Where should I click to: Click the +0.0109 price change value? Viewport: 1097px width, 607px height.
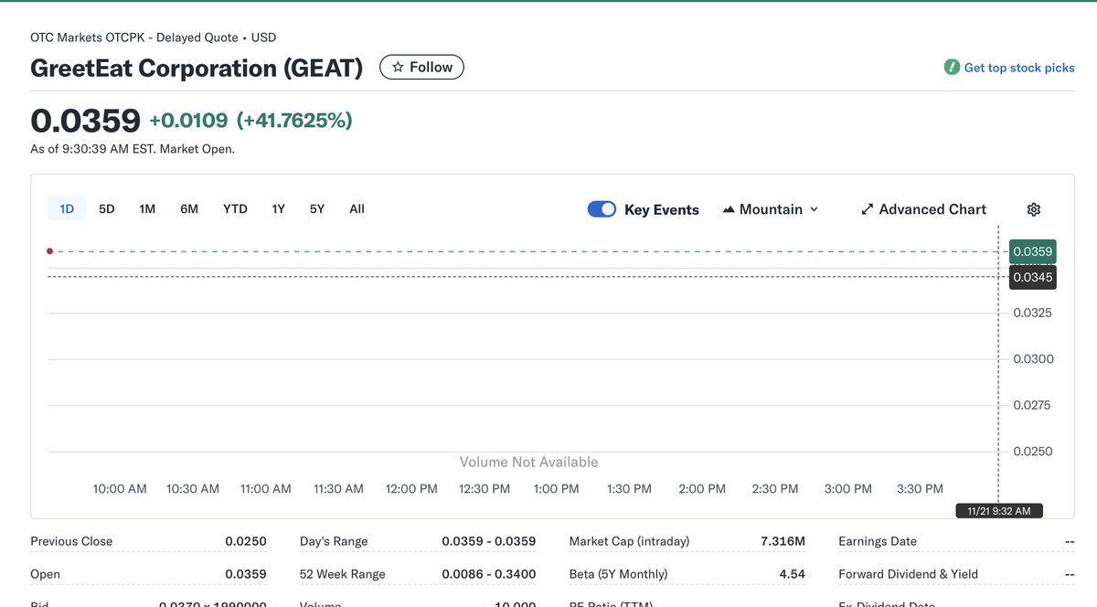tap(188, 121)
